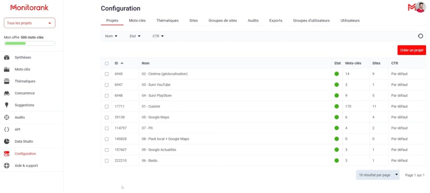Click green status dot for 06 - Baidu
Viewport: 430px width, 193px height.
(337, 160)
